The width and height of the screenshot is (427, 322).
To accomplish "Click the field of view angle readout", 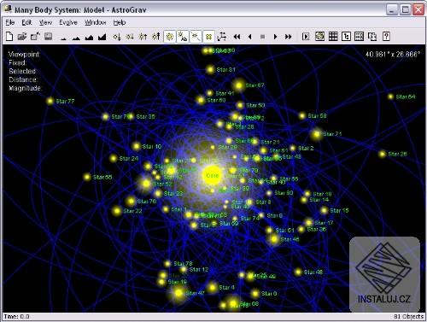I will (393, 54).
